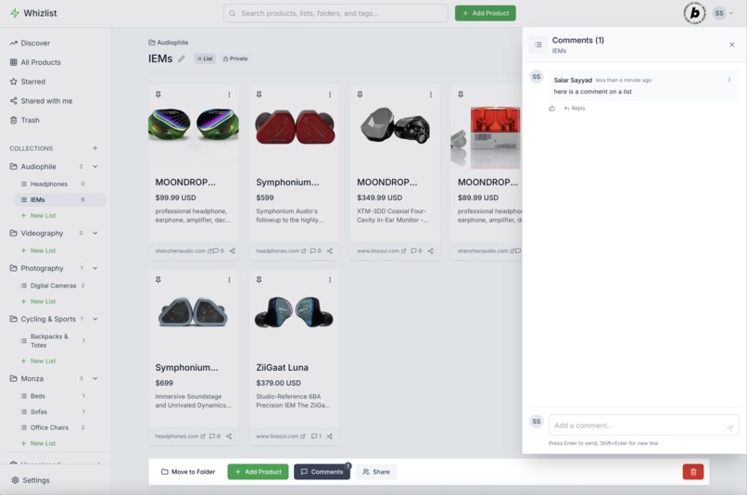
Task: Collapse the Audiophile collection
Action: click(x=95, y=166)
